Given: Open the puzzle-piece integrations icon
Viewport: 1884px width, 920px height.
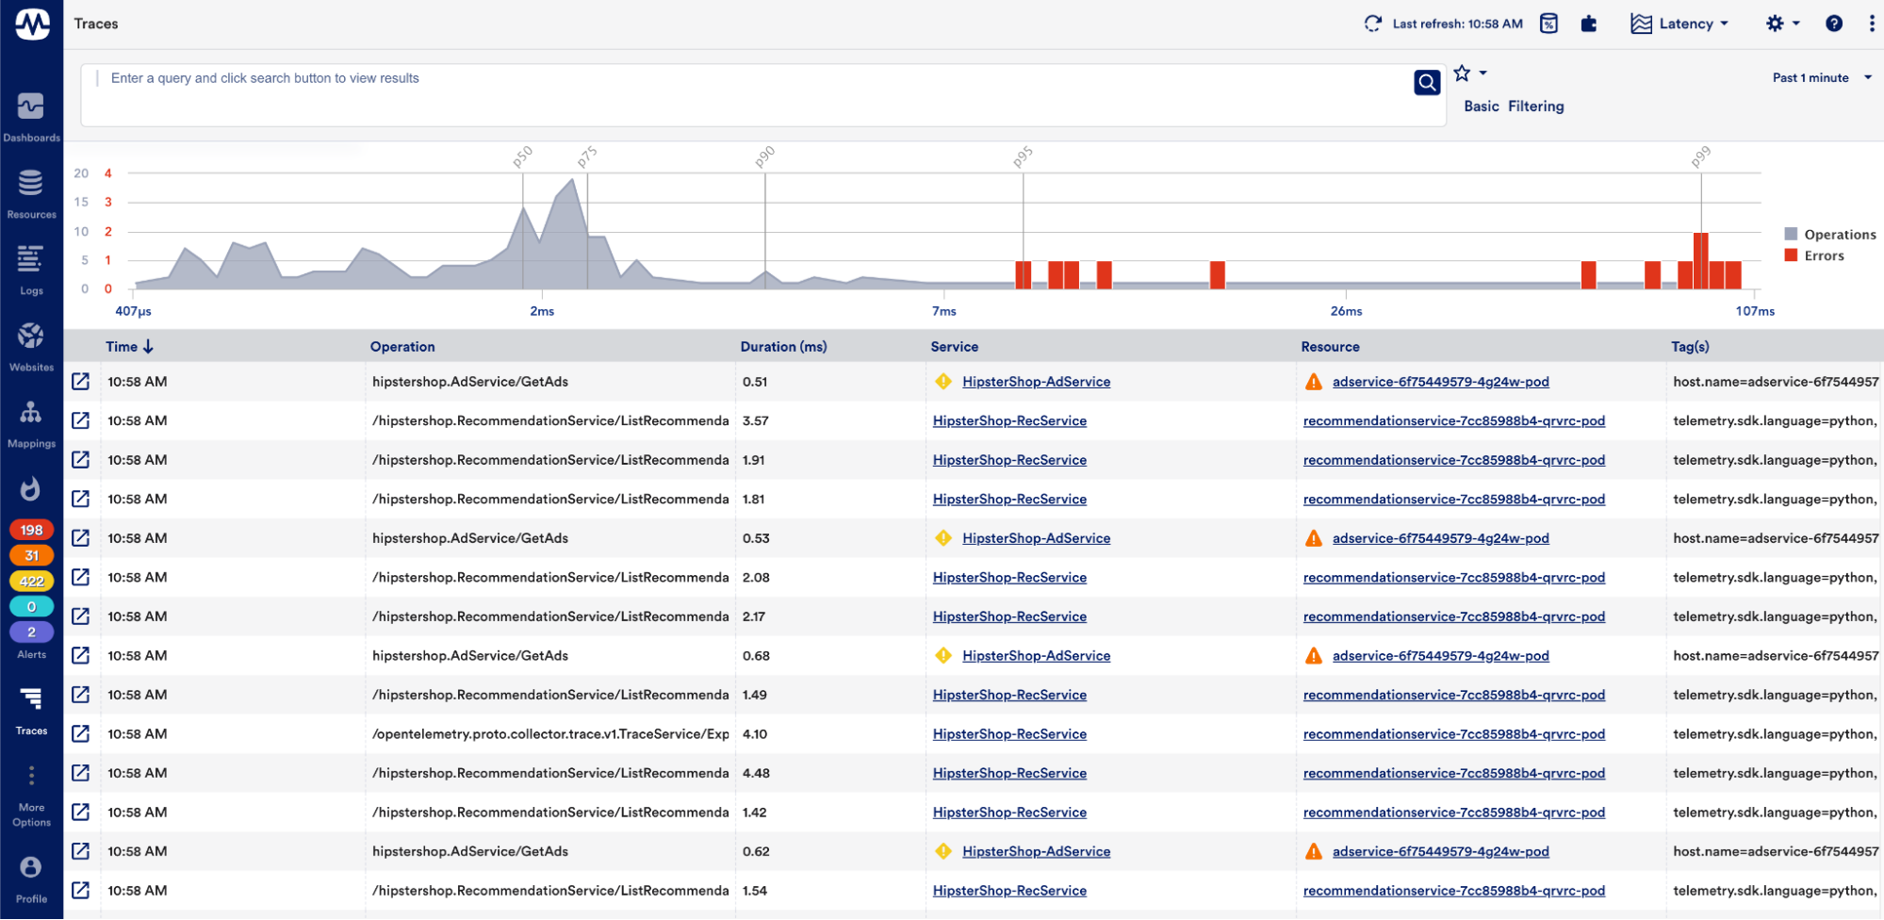Looking at the screenshot, I should (x=1589, y=24).
